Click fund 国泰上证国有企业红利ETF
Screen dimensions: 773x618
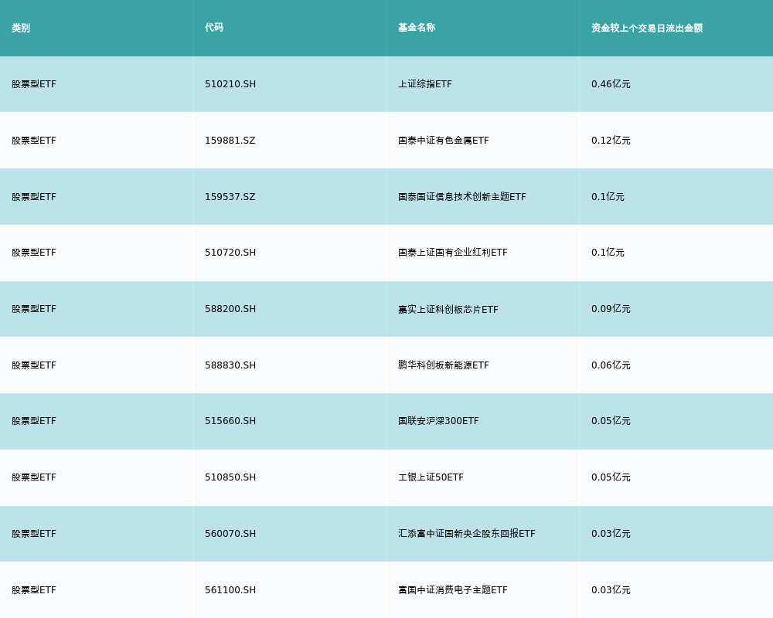452,253
